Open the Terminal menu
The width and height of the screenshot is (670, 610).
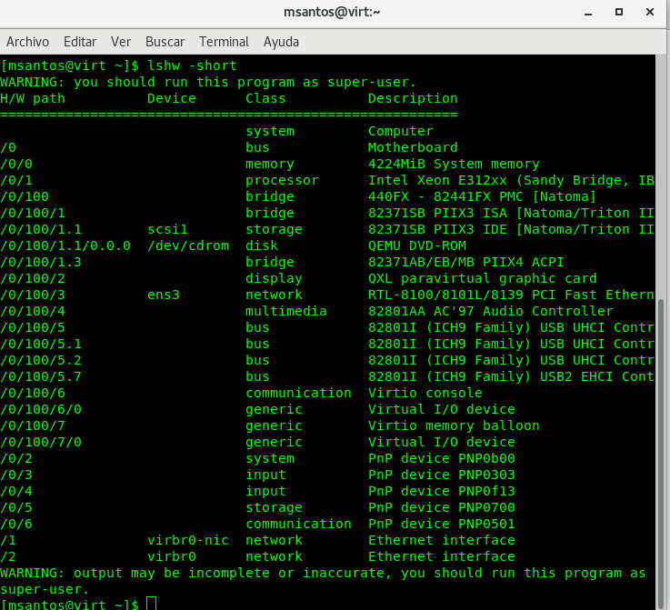(224, 42)
